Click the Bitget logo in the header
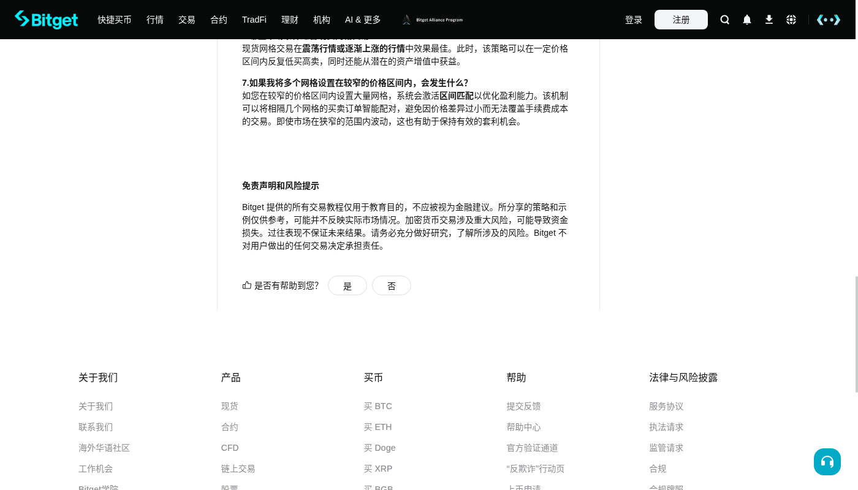Screen dimensions: 858x490 (47, 20)
